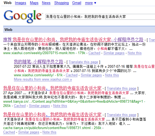Click the '27 Apr 2007' date snippet
The width and height of the screenshot is (155, 136).
(13, 93)
